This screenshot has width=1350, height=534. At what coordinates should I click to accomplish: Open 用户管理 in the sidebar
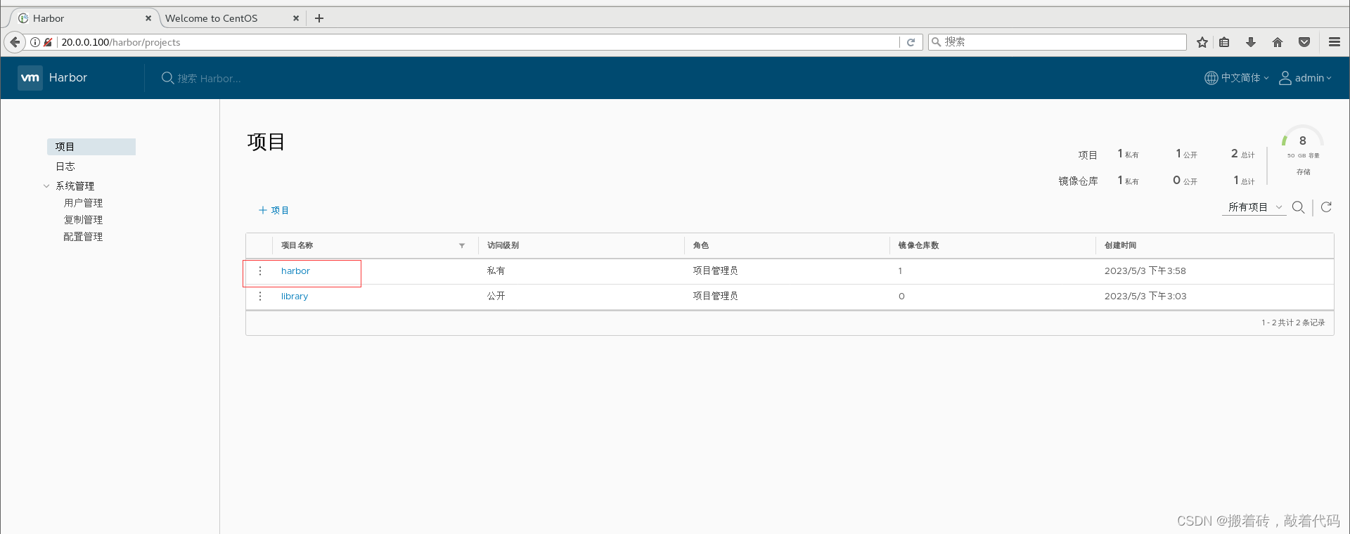point(83,203)
